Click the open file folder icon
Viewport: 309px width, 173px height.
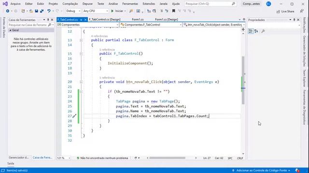(x=31, y=11)
